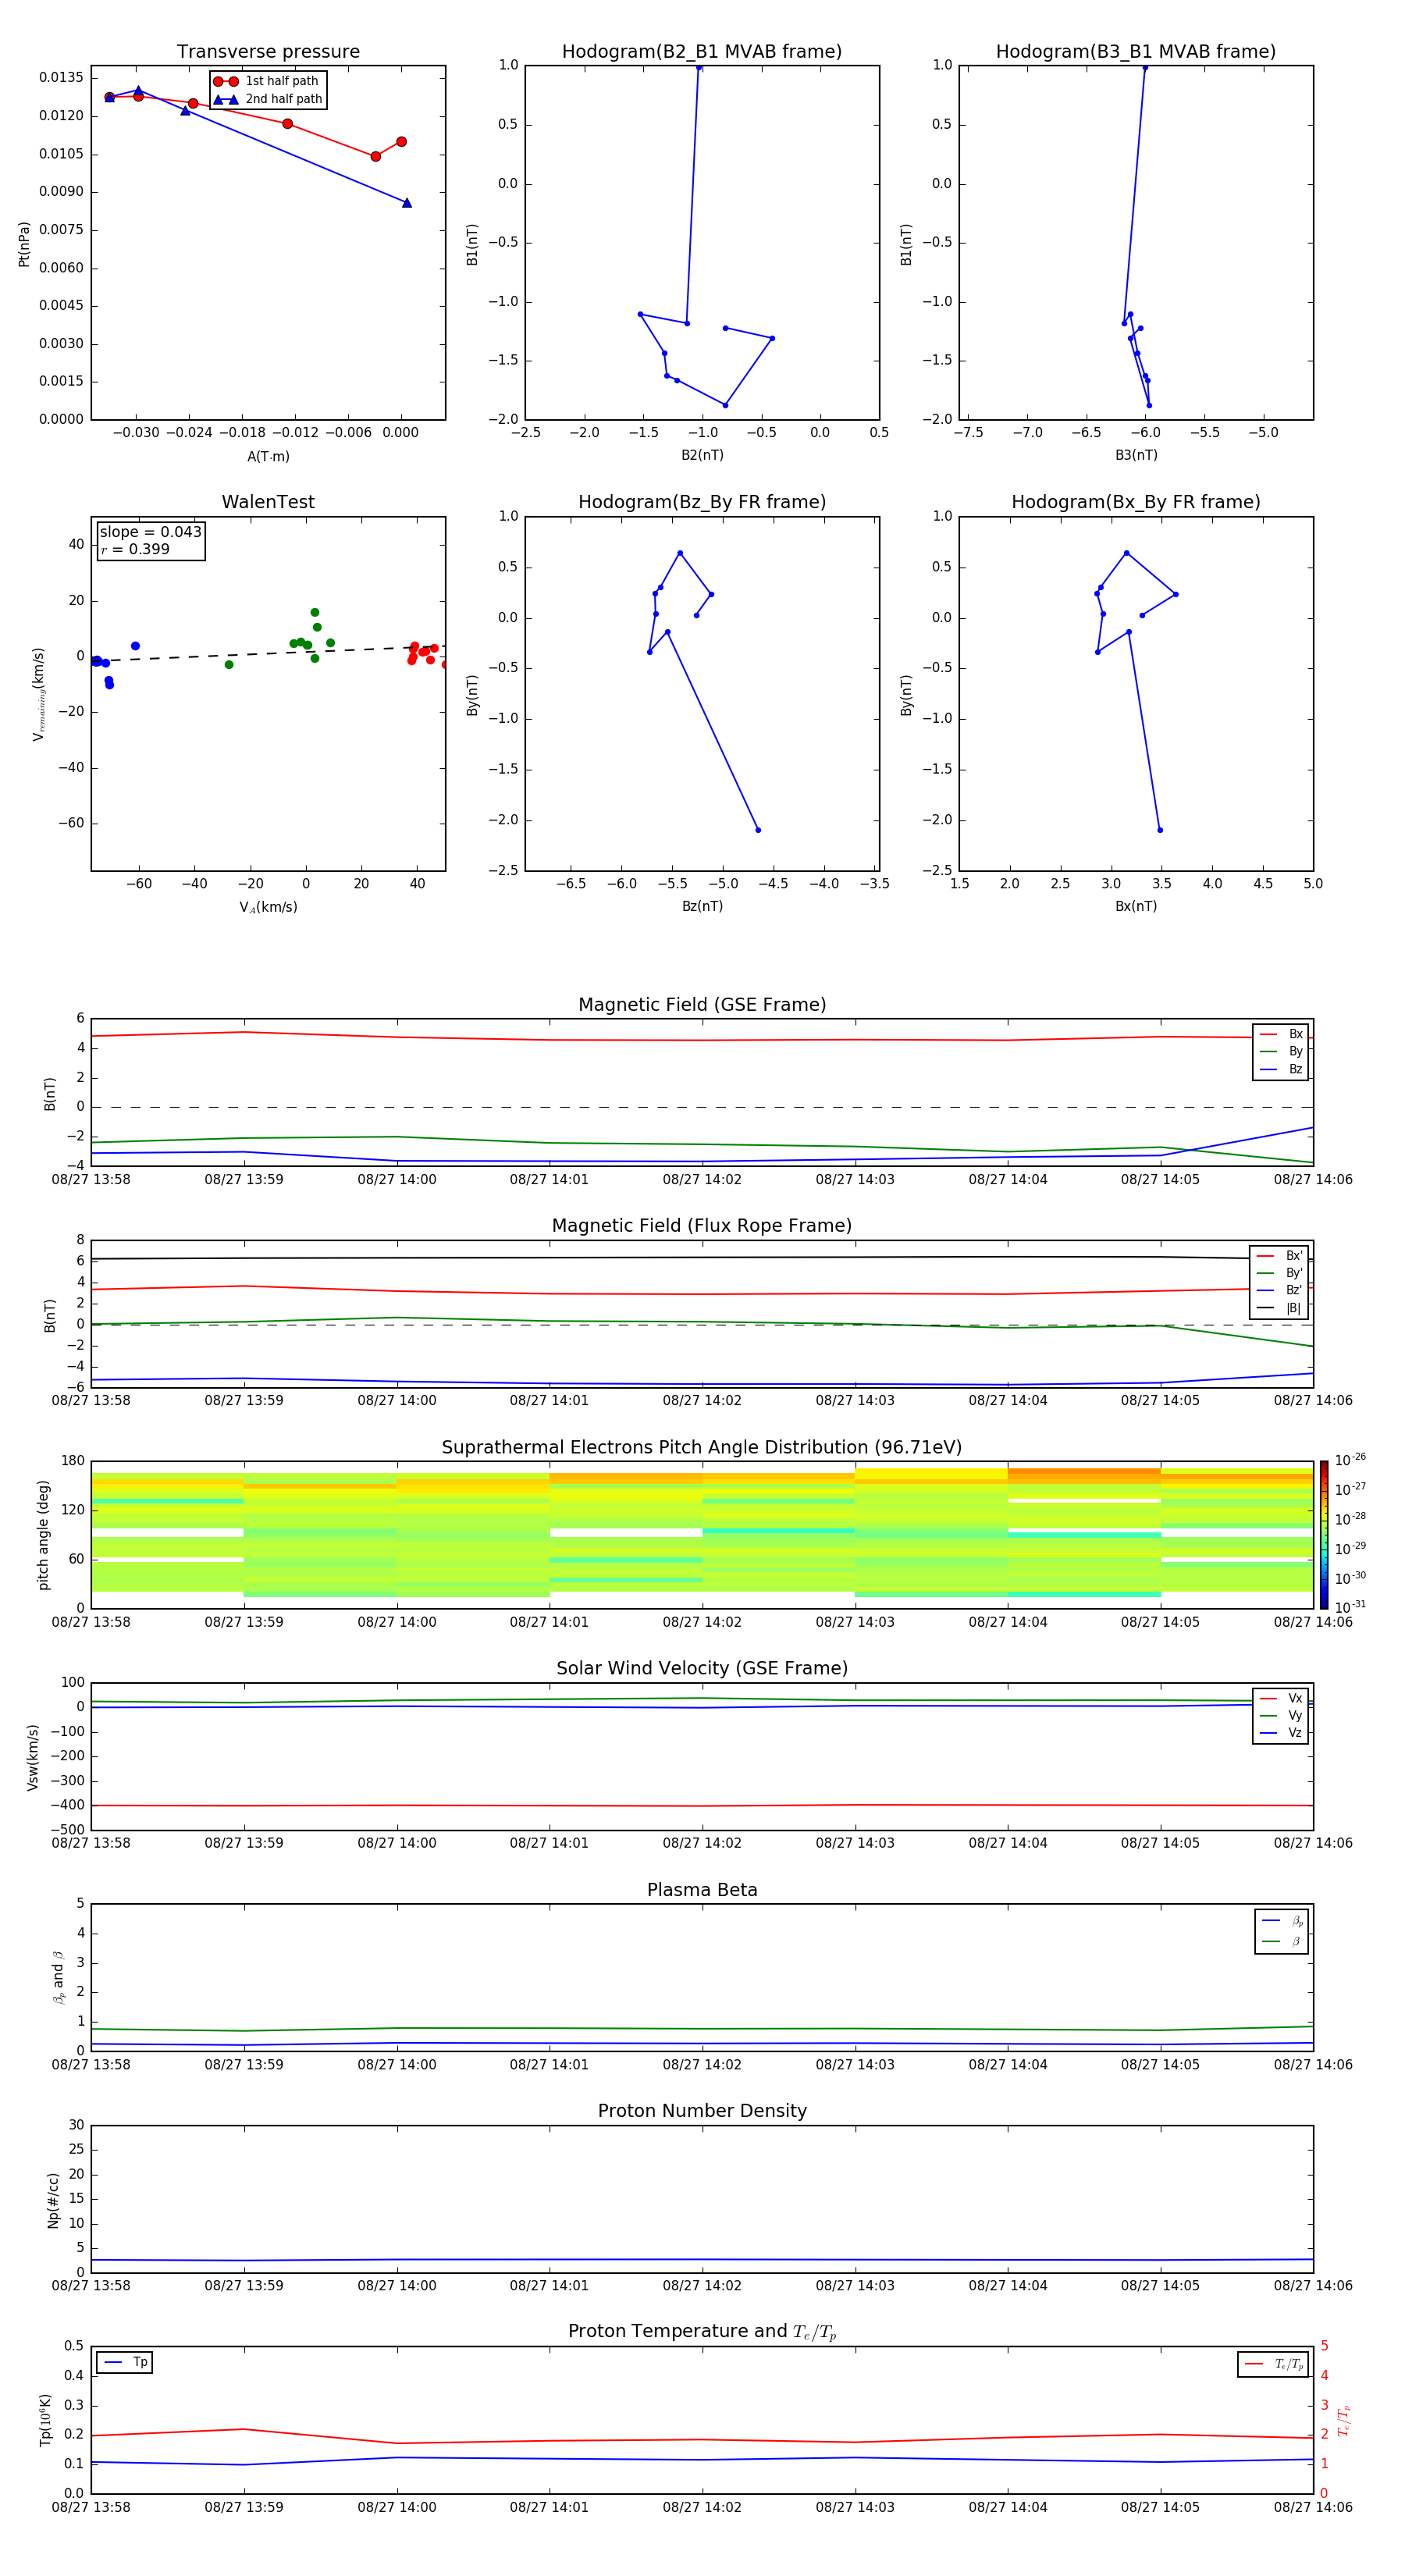Click the 'Bx(nT)' x-axis label

click(x=1136, y=906)
